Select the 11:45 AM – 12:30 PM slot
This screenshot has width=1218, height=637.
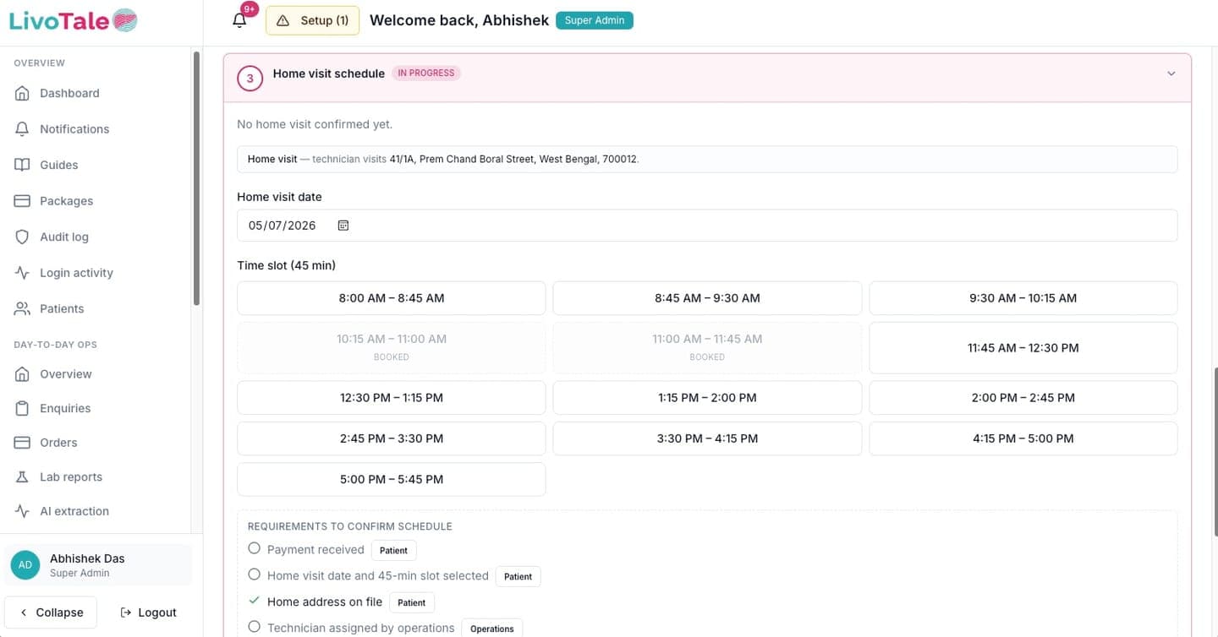click(x=1023, y=348)
